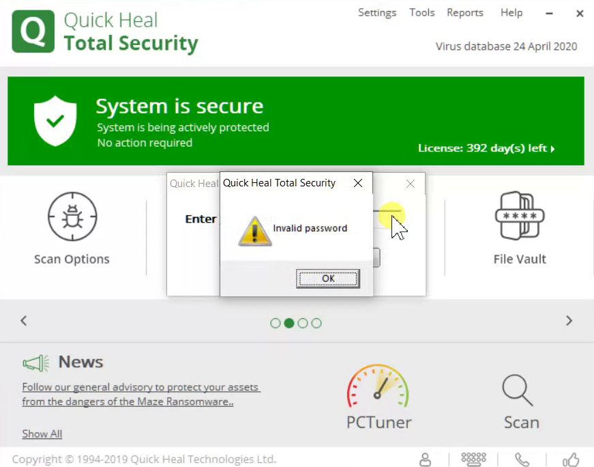
Task: Select the fourth carousel page dot
Action: tap(316, 323)
